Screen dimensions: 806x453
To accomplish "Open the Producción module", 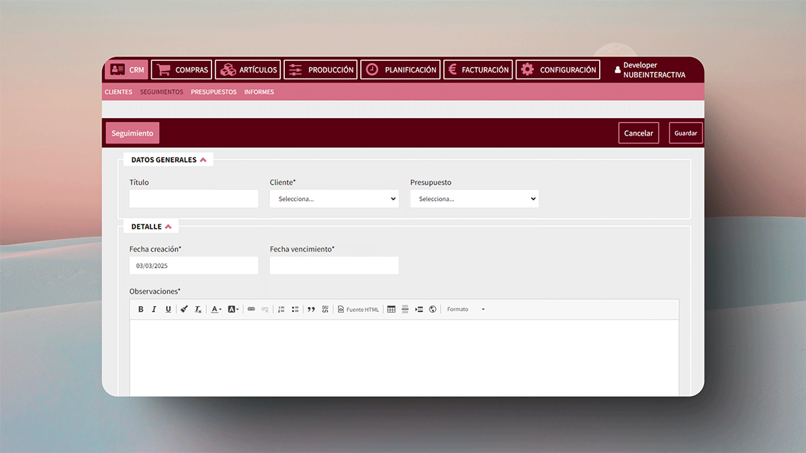I will 320,69.
